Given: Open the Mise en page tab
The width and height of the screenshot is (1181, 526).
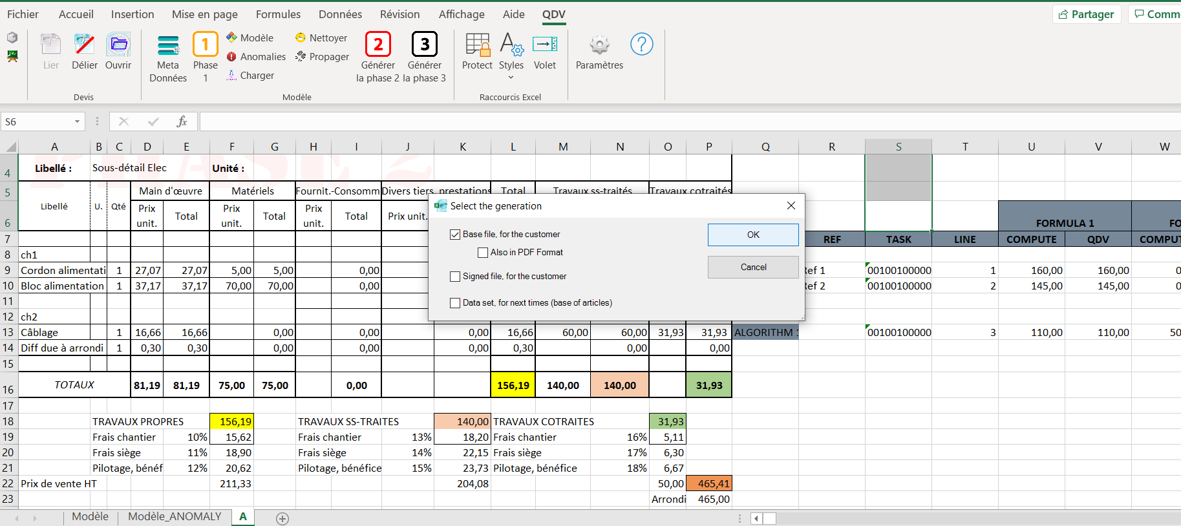Looking at the screenshot, I should coord(205,14).
